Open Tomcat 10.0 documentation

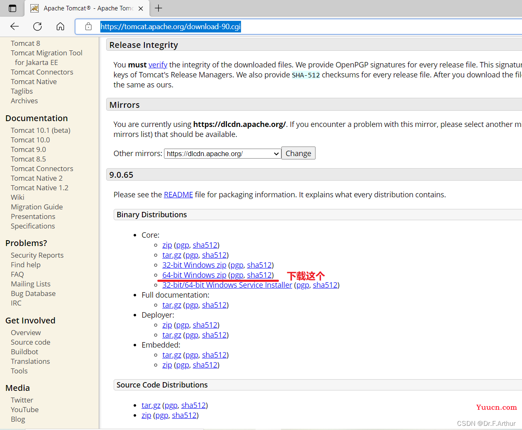[x=30, y=140]
